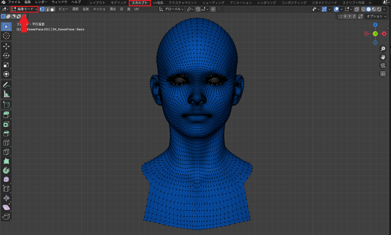Enable proportional editing
Screen dimensions: 391x235
[x=213, y=9]
